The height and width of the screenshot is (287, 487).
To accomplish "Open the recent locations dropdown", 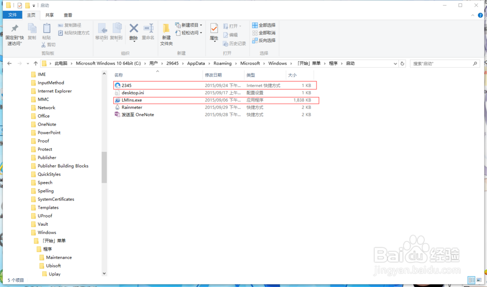I will [x=28, y=64].
